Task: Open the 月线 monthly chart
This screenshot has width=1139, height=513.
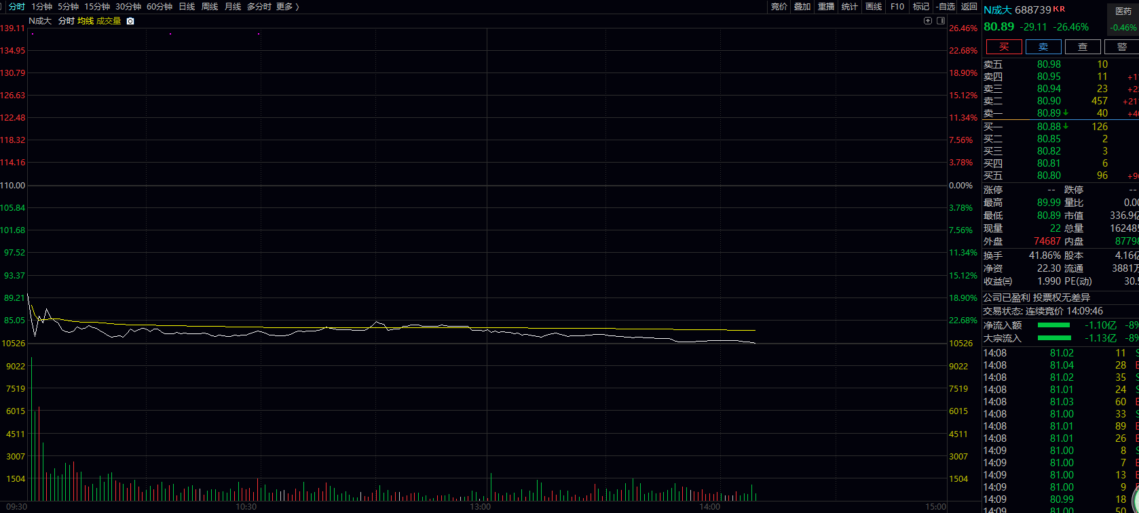Action: 233,6
